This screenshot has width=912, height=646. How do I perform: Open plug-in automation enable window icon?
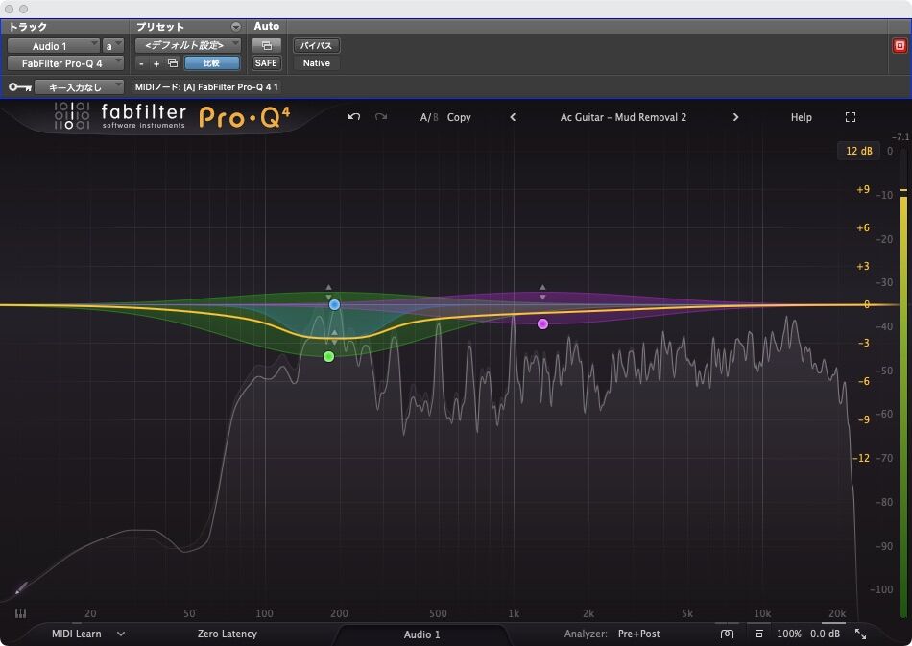pyautogui.click(x=266, y=45)
